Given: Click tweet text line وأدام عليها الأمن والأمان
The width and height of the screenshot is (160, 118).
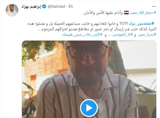Looking at the screenshot, I should click(103, 13).
